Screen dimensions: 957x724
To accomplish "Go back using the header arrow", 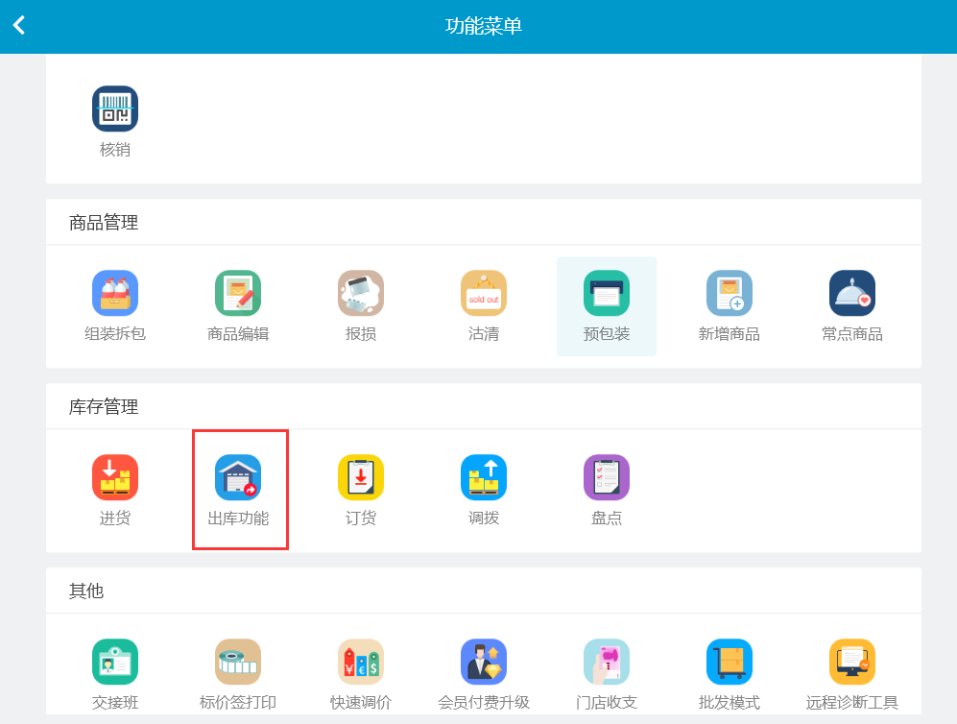I will pyautogui.click(x=19, y=26).
